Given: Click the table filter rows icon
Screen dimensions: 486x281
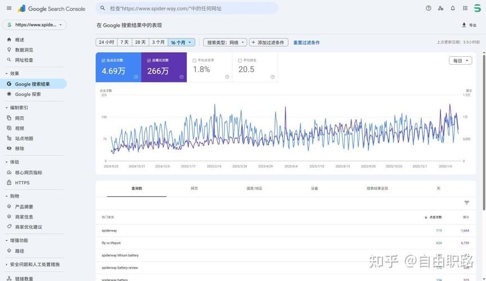Looking at the screenshot, I should click(466, 203).
